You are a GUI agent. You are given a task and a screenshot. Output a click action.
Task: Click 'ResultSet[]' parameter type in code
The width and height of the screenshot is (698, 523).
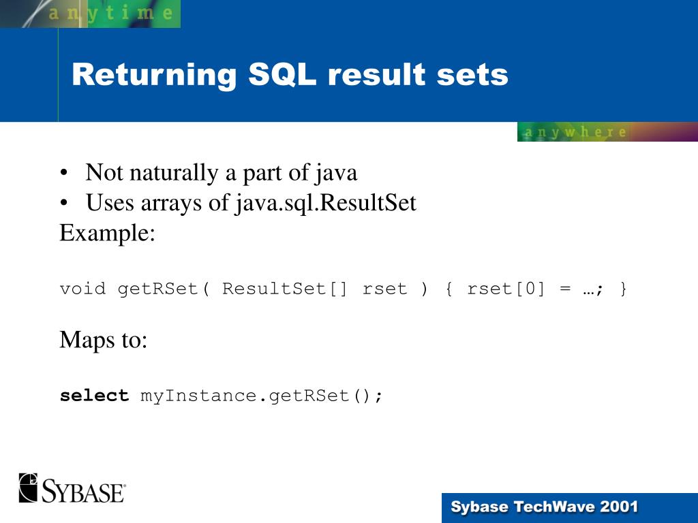pyautogui.click(x=284, y=289)
